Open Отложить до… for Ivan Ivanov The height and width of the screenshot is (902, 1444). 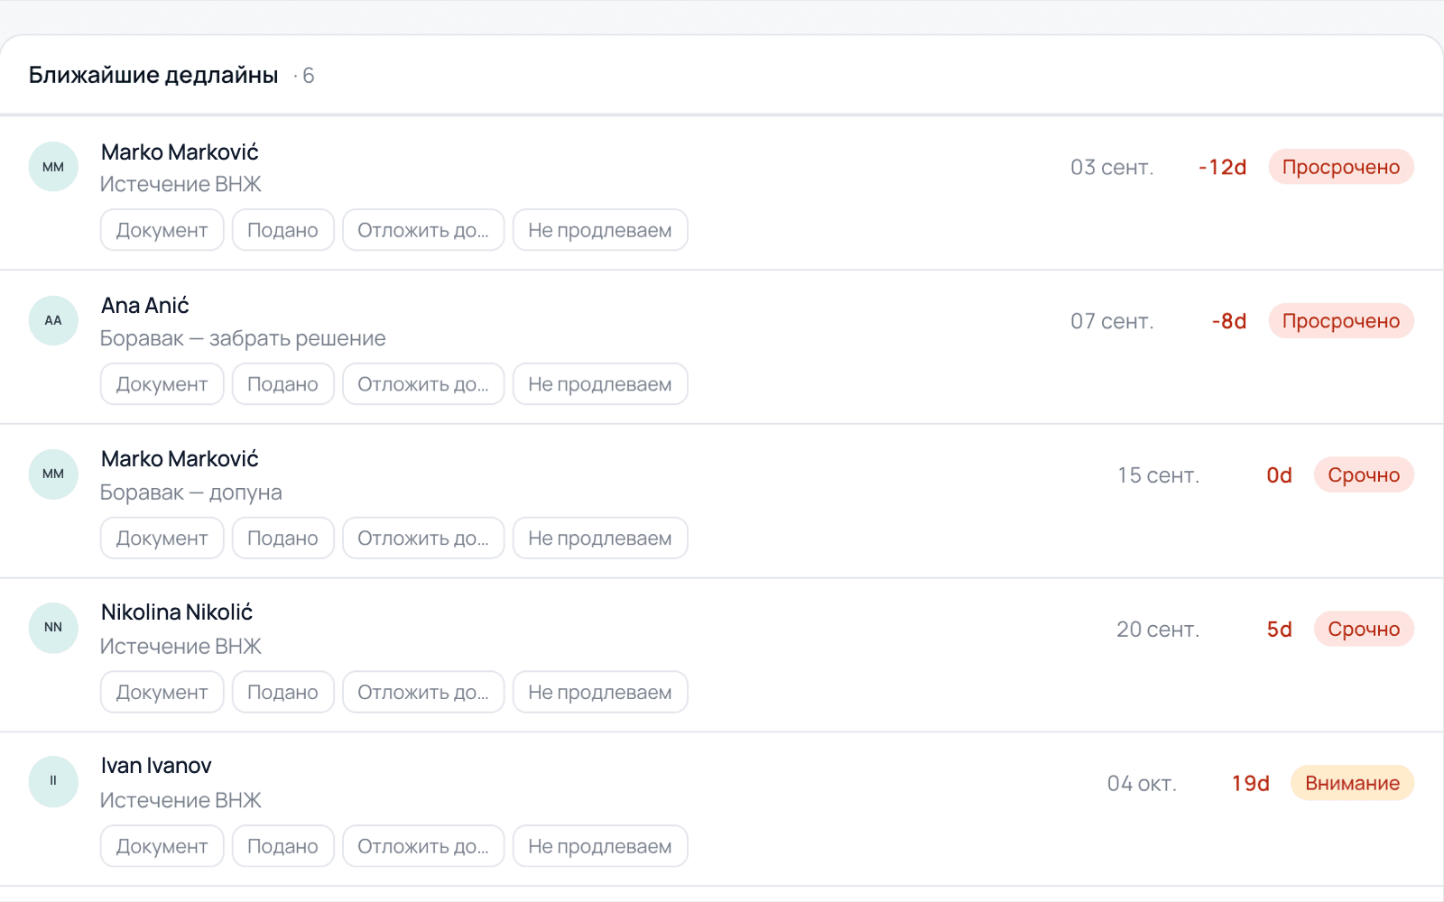423,847
